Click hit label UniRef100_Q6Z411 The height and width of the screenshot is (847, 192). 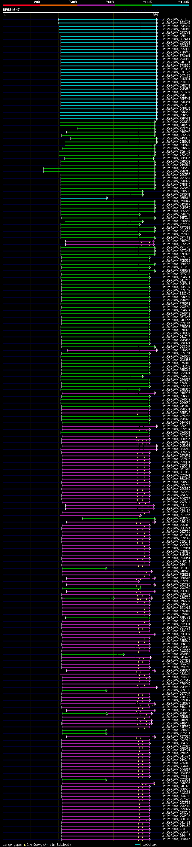[176, 39]
